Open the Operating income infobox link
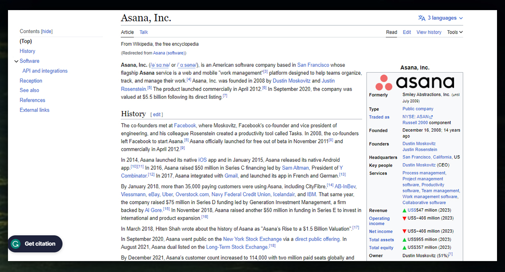 380,221
